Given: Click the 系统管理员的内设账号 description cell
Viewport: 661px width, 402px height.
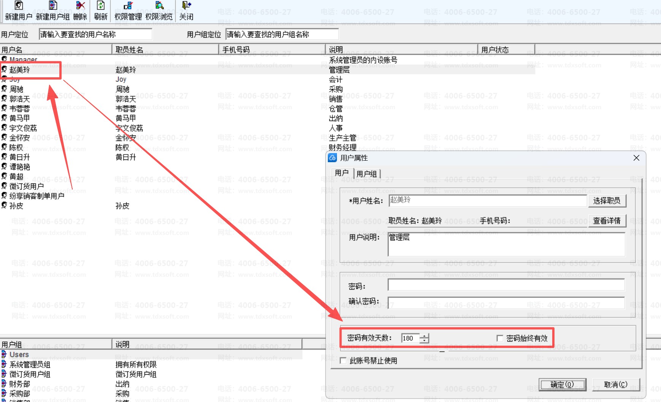Looking at the screenshot, I should tap(363, 60).
